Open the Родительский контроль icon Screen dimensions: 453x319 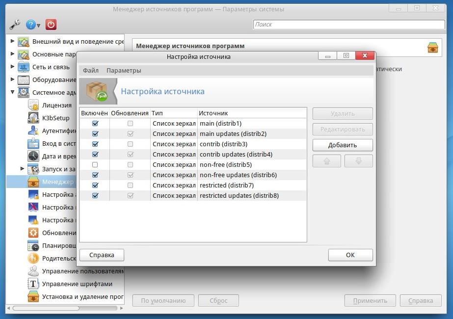click(x=33, y=258)
